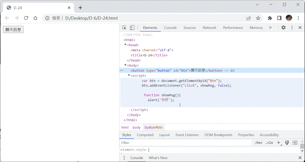Viewport: 305px width, 162px height.
Task: Select body in the breadcrumb bar
Action: coord(136,128)
